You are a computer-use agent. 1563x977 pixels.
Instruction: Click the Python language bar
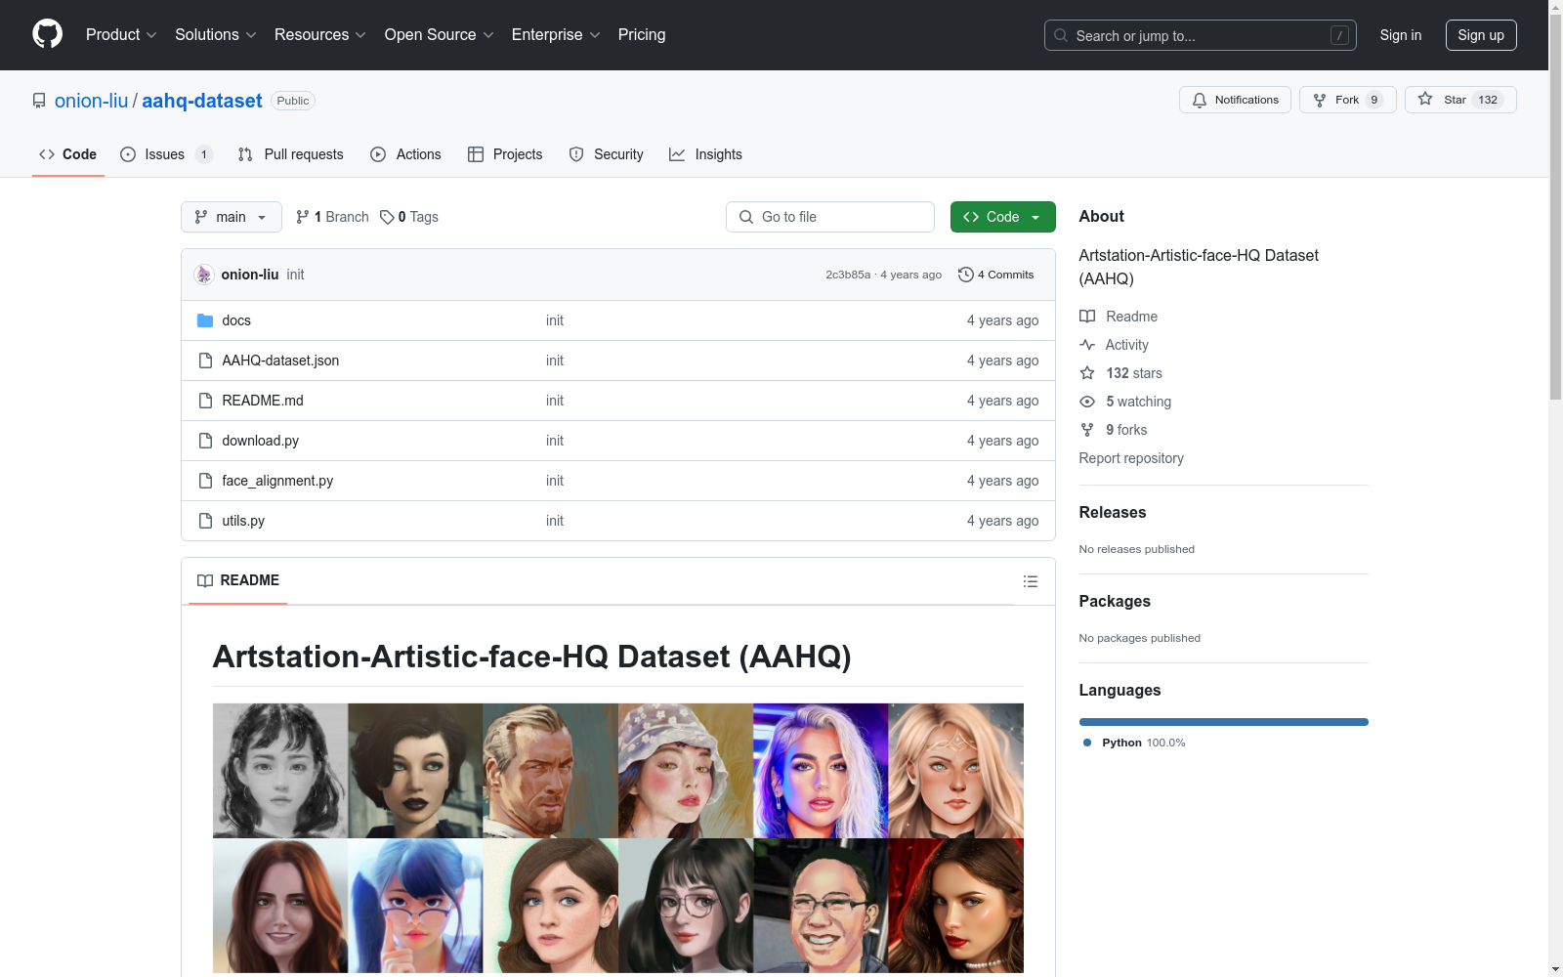coord(1223,722)
